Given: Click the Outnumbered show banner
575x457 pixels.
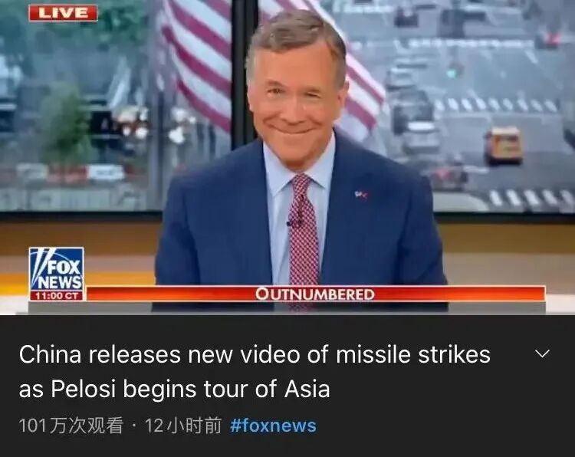Looking at the screenshot, I should pos(315,294).
